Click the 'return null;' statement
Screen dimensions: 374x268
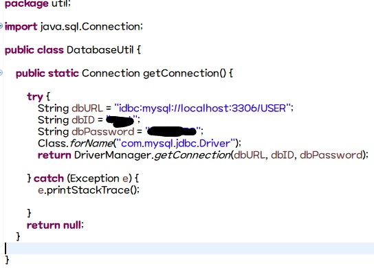pyautogui.click(x=55, y=225)
